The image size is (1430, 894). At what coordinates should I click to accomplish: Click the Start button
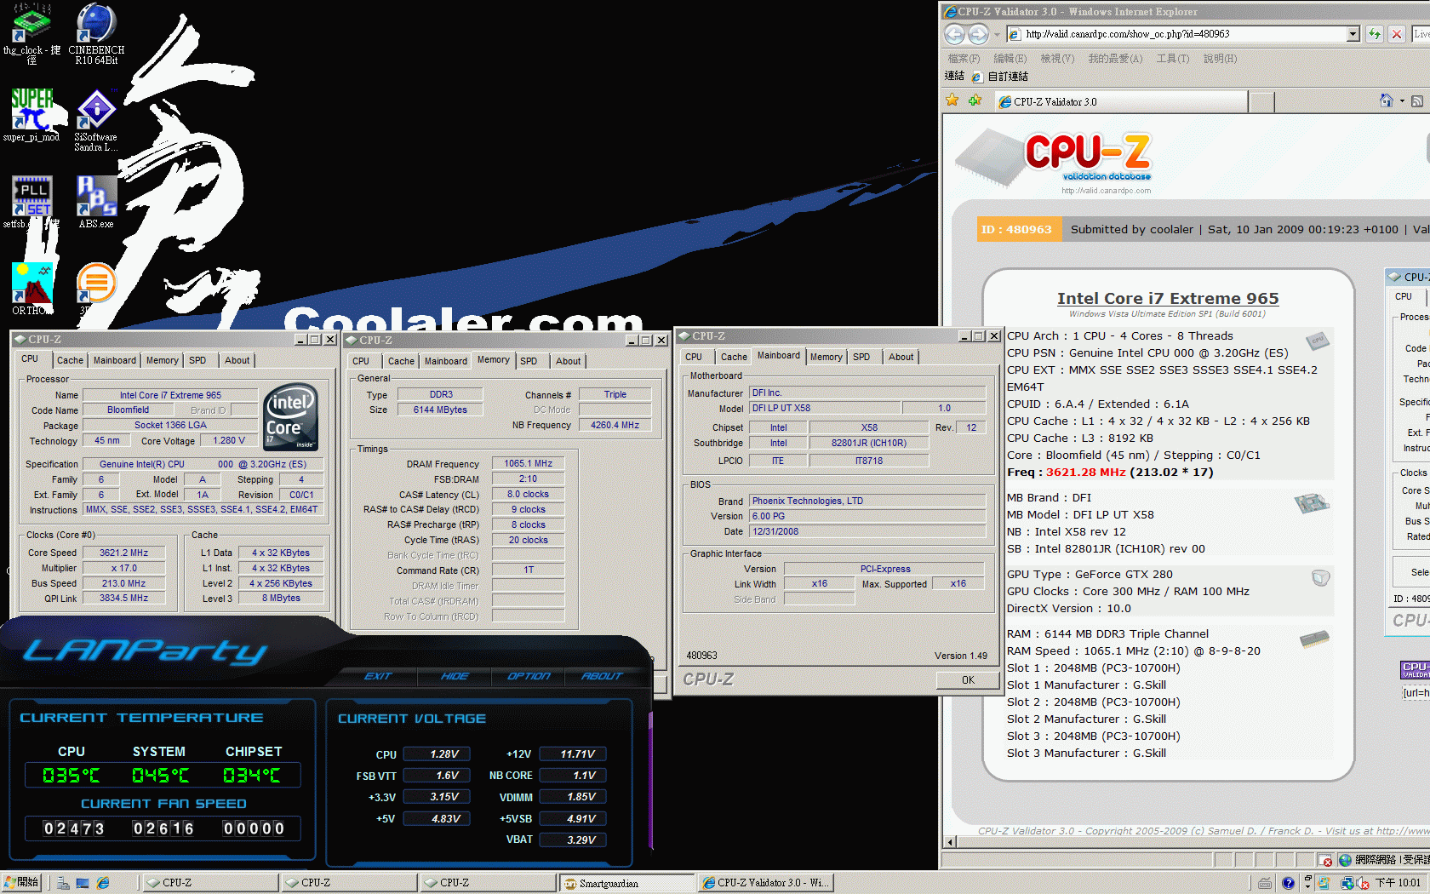click(x=22, y=883)
